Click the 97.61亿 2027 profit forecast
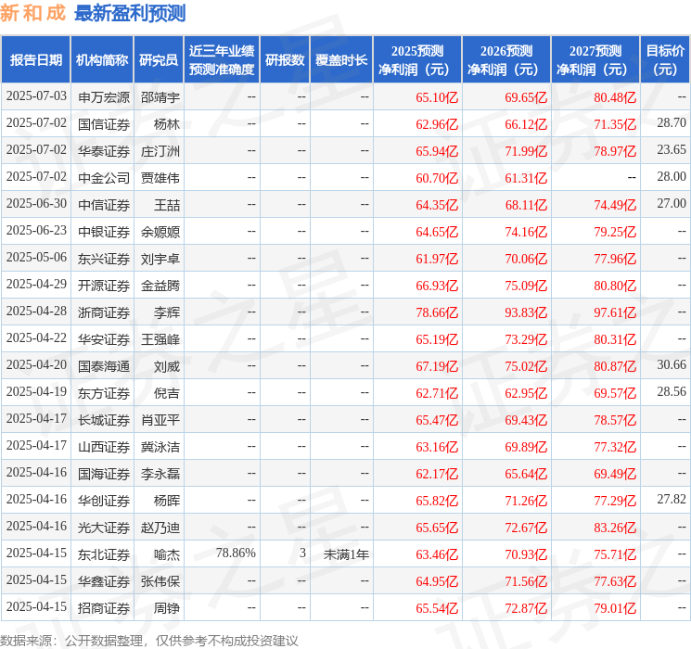 pos(615,312)
